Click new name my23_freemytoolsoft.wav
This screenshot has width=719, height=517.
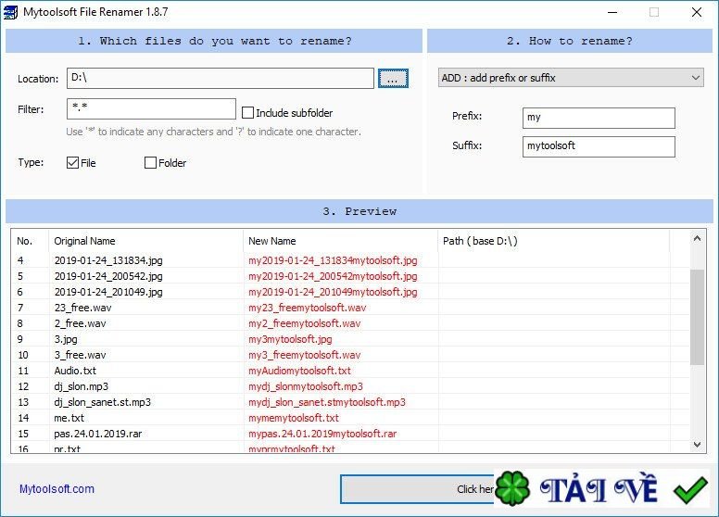[x=308, y=308]
